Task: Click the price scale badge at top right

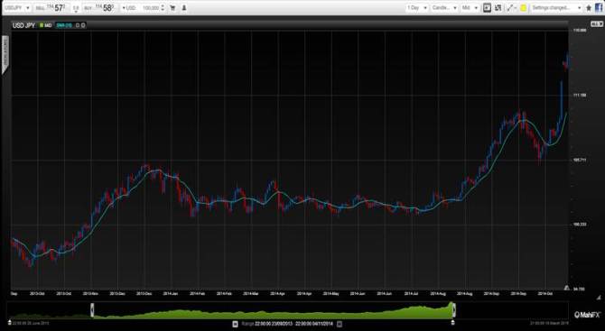Action: [596, 23]
